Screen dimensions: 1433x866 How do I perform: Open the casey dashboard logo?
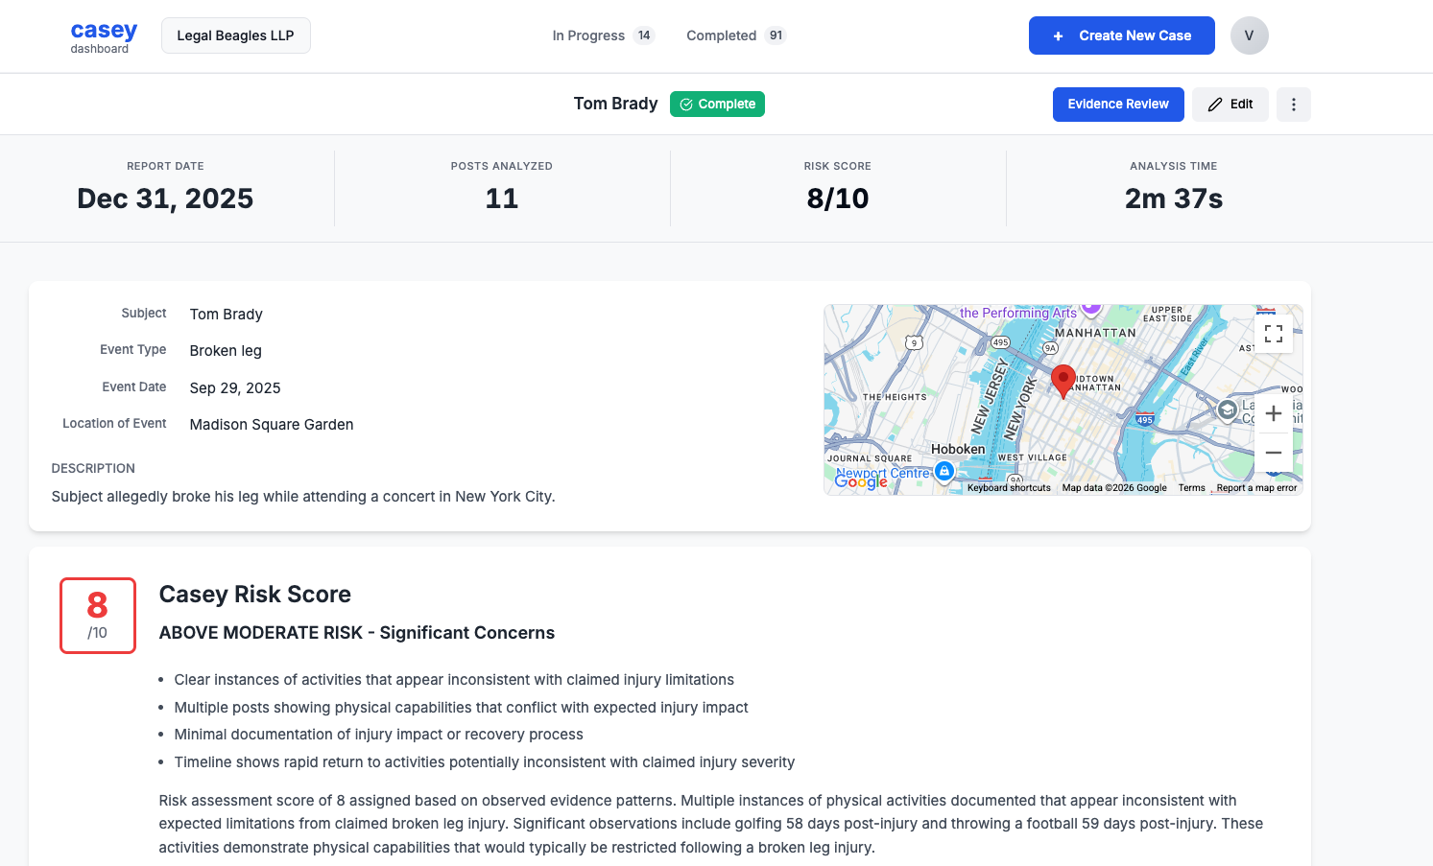point(103,35)
